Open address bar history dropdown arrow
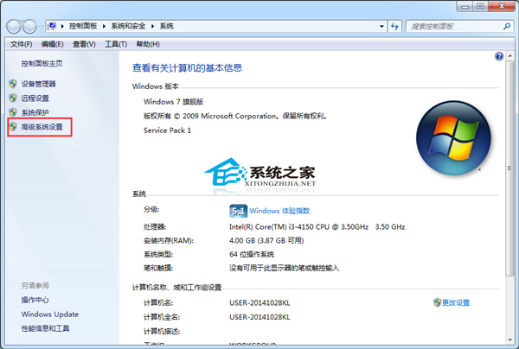Image resolution: width=519 pixels, height=349 pixels. point(381,26)
